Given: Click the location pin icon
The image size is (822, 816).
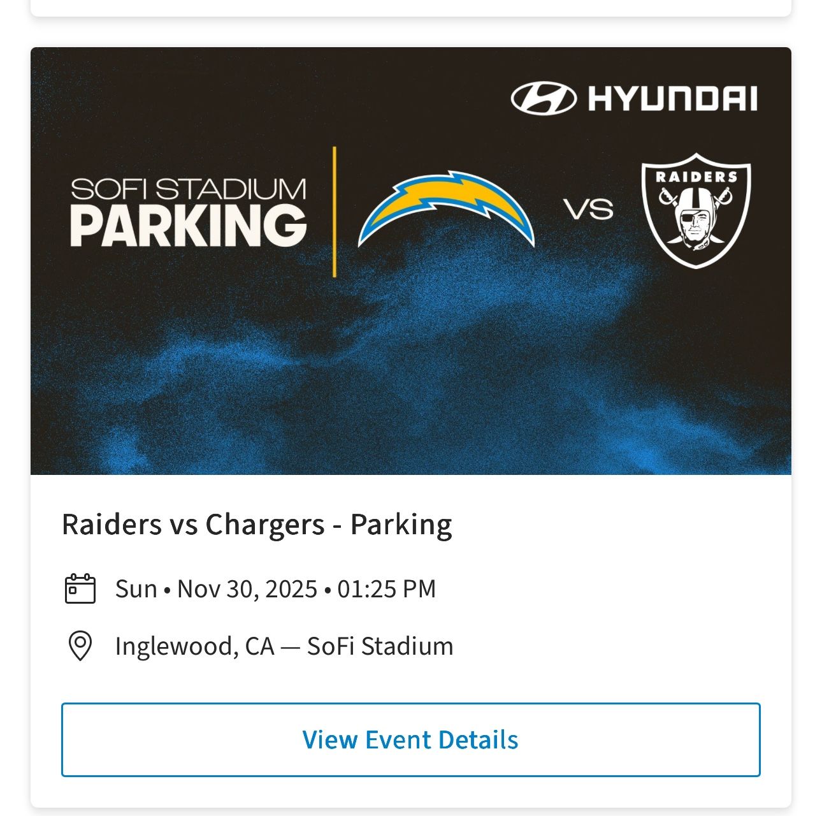Looking at the screenshot, I should pyautogui.click(x=81, y=646).
